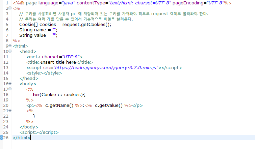Click the closing </html> tag on line 26
The image size is (255, 149).
[x=22, y=138]
